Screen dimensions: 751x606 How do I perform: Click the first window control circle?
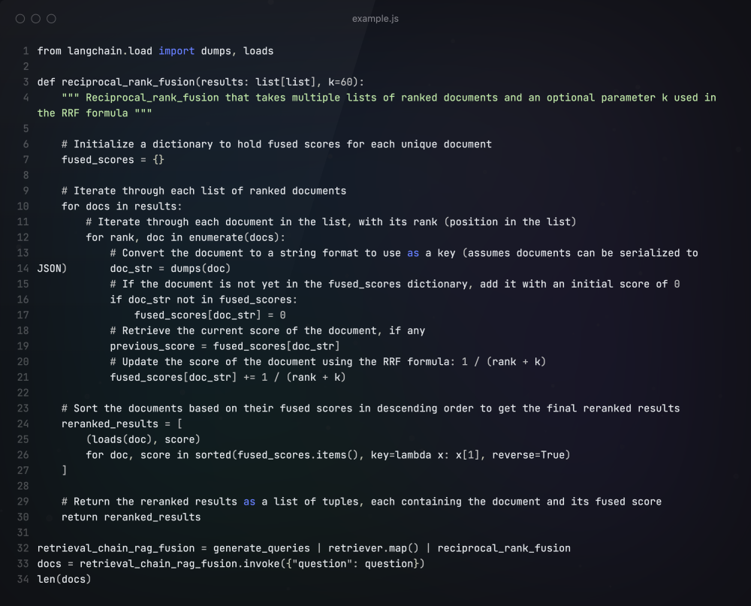point(20,18)
